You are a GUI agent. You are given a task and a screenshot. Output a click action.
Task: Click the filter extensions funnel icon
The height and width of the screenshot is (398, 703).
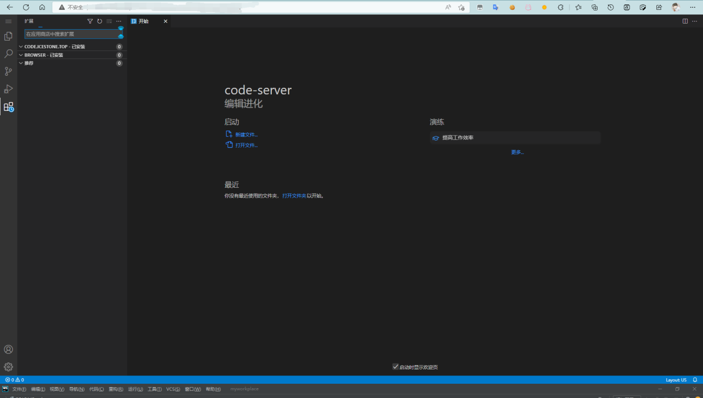(90, 21)
